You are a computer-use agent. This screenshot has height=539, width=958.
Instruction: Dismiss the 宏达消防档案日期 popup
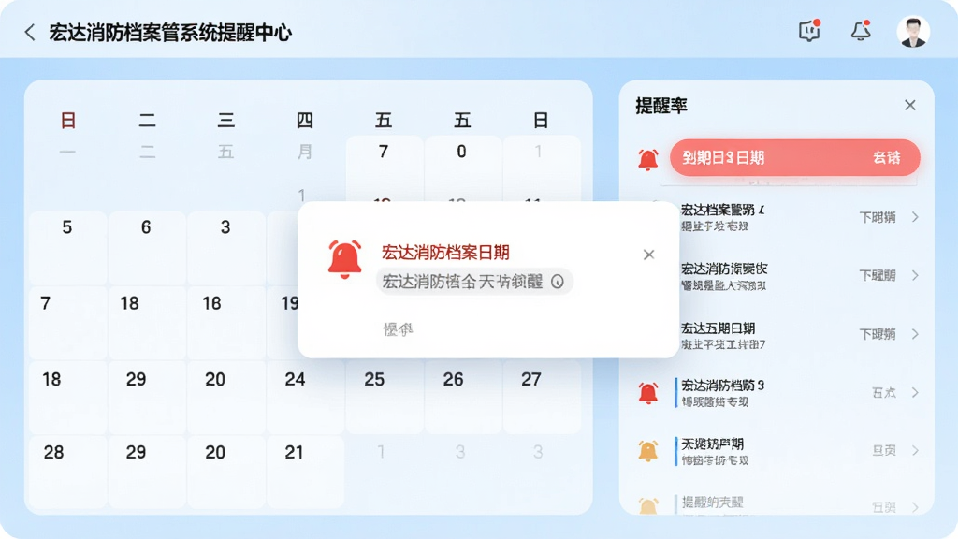pyautogui.click(x=648, y=255)
